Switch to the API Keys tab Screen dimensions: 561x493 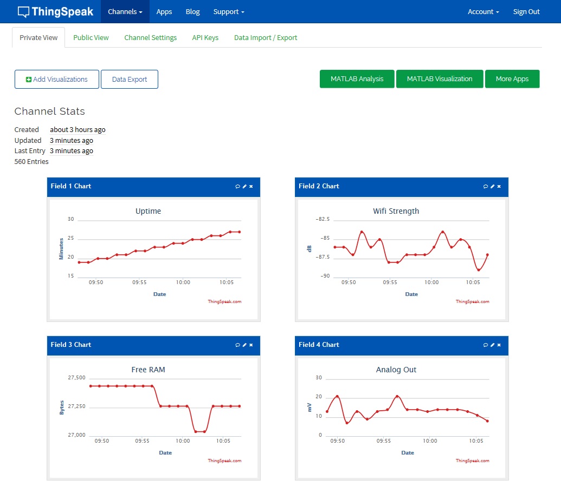205,37
